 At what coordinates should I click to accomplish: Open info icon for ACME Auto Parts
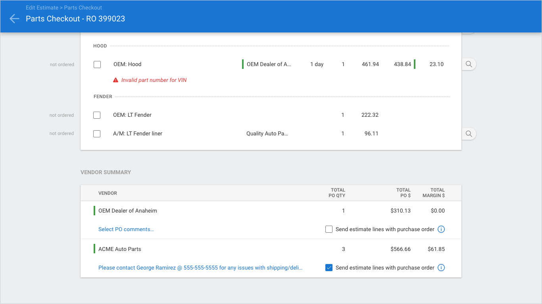(x=441, y=268)
